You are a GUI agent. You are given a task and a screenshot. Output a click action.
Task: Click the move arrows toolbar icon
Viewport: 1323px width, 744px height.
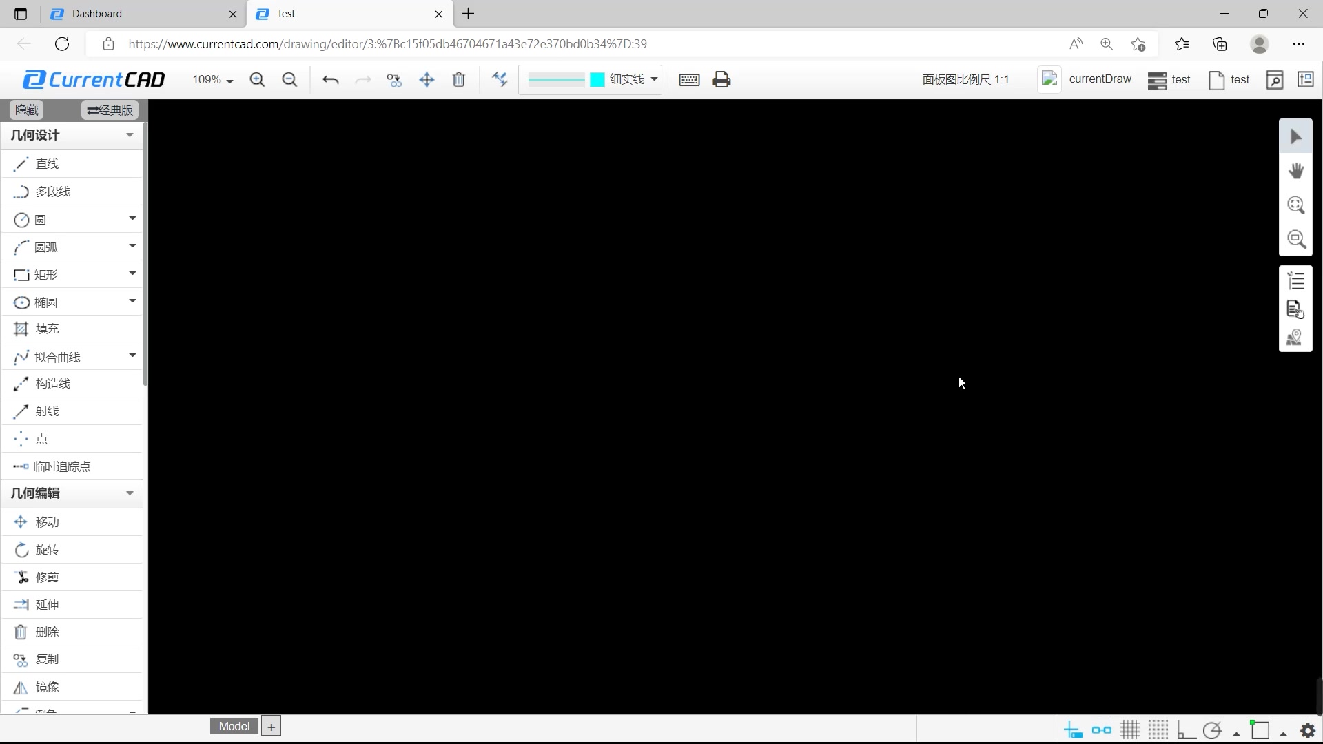click(x=427, y=80)
